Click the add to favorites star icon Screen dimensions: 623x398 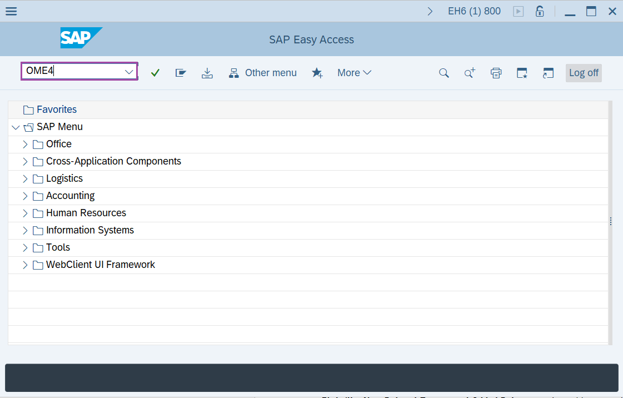[317, 73]
